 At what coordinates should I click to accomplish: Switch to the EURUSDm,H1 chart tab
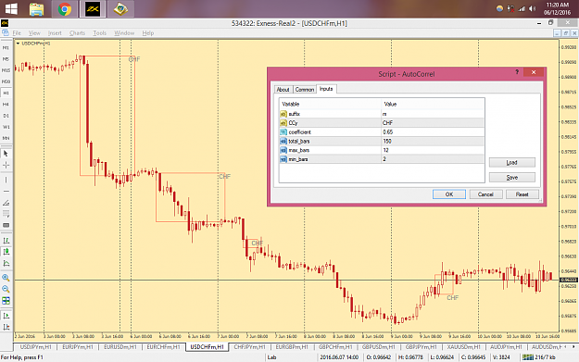tap(120, 347)
